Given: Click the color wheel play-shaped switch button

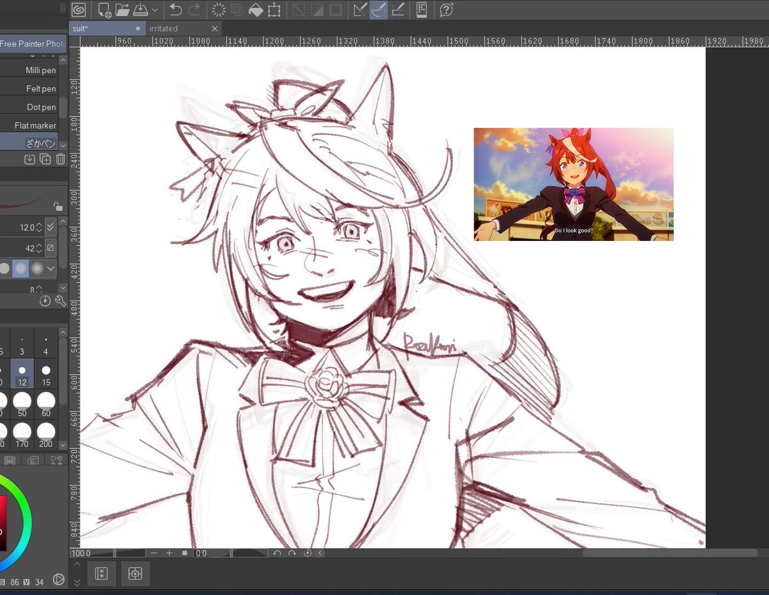Looking at the screenshot, I should (58, 580).
